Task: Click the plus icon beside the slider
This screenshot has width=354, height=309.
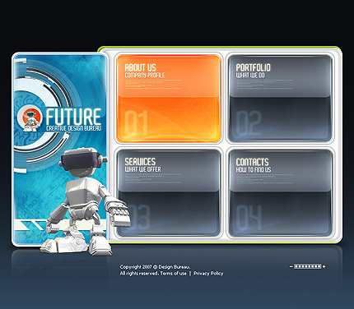Action: 324,266
